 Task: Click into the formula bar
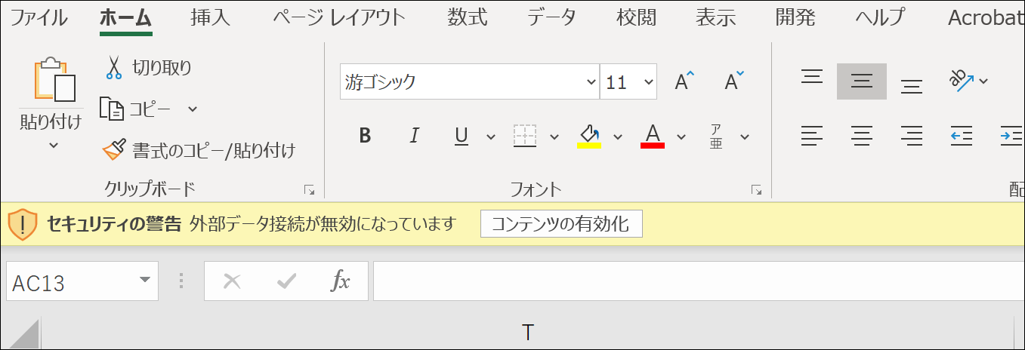[699, 281]
